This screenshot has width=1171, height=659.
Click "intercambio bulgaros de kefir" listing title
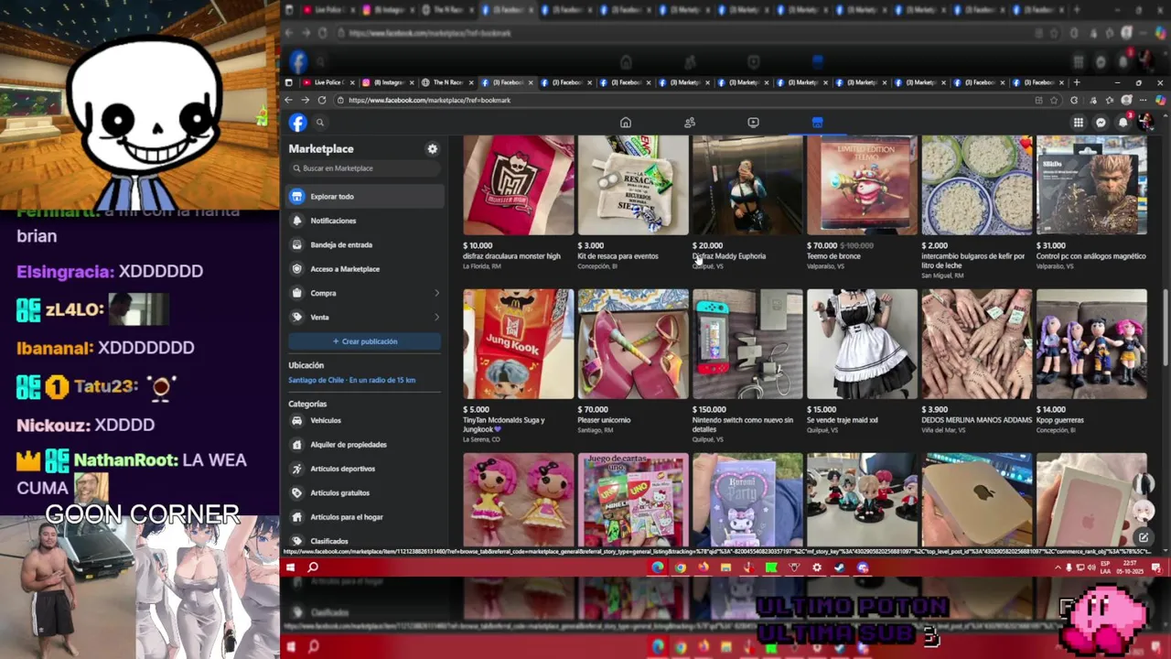[x=973, y=260]
